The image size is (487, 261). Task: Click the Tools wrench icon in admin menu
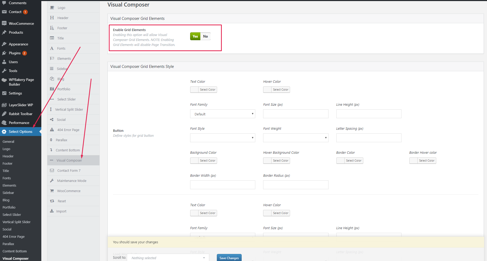[x=4, y=71]
